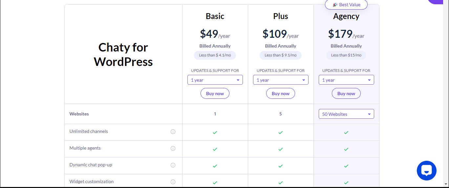Open Basic plan support duration dropdown
Screen dimensions: 449x188
click(x=215, y=80)
